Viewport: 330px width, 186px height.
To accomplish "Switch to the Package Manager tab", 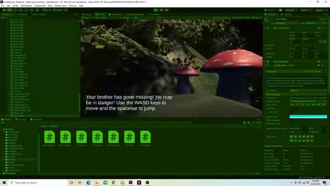I will 135,14.
